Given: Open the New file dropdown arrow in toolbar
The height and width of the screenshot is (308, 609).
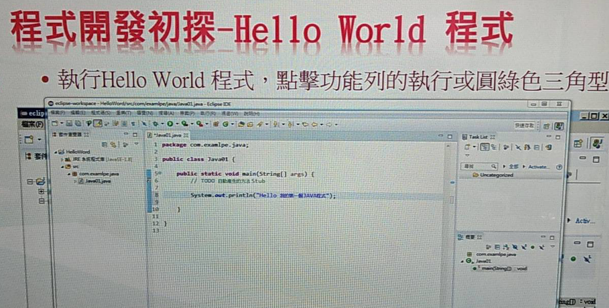Looking at the screenshot, I should [x=62, y=124].
